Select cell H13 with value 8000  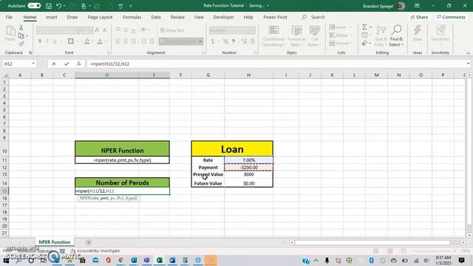point(248,174)
